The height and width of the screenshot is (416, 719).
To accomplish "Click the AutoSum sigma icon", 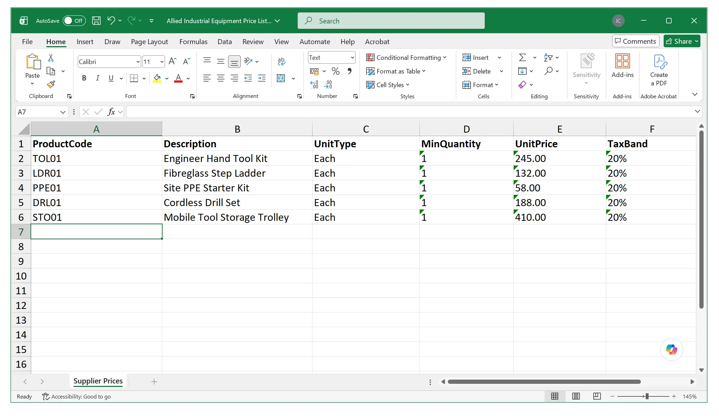I will [x=522, y=57].
